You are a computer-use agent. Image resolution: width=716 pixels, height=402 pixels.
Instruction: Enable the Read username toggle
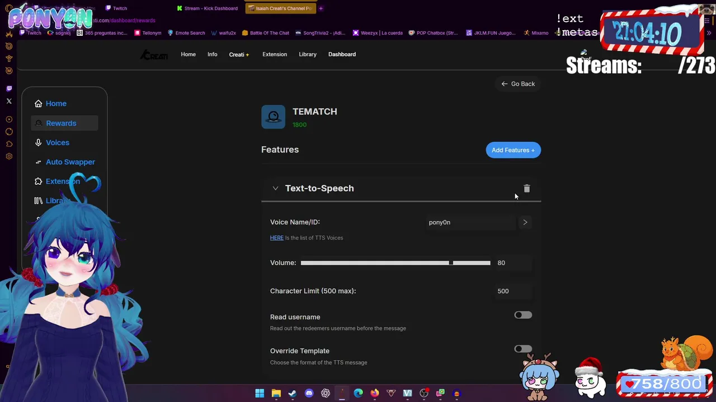pyautogui.click(x=523, y=315)
